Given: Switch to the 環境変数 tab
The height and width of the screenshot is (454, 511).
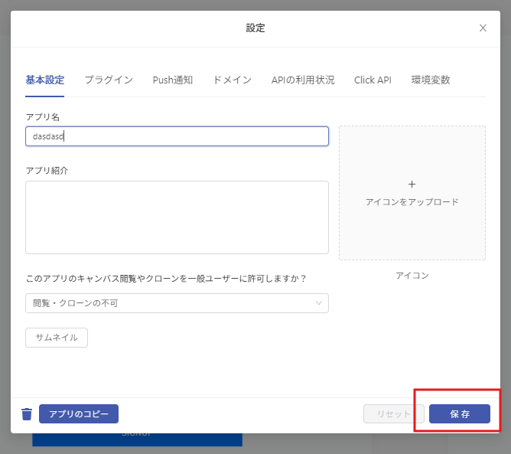Looking at the screenshot, I should tap(431, 80).
